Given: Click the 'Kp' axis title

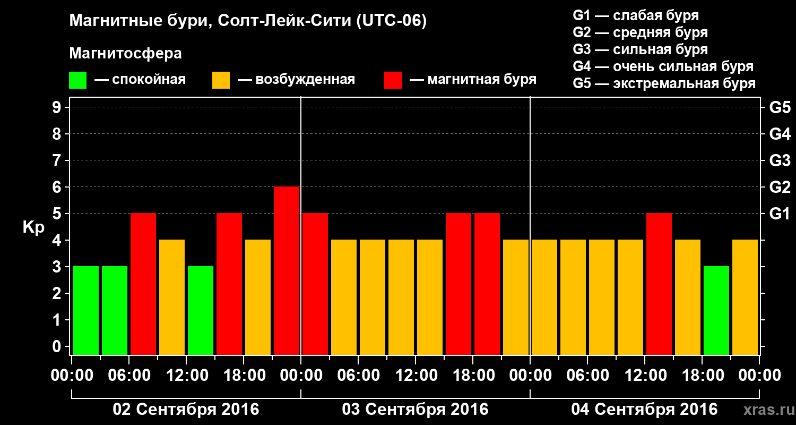Looking at the screenshot, I should tap(33, 227).
